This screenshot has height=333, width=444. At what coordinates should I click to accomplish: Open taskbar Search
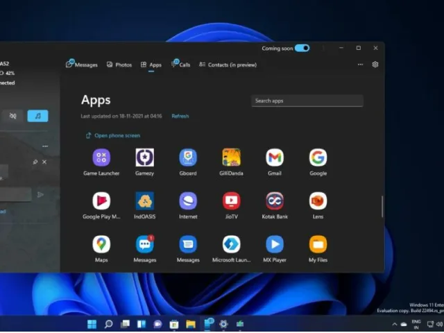[108, 324]
